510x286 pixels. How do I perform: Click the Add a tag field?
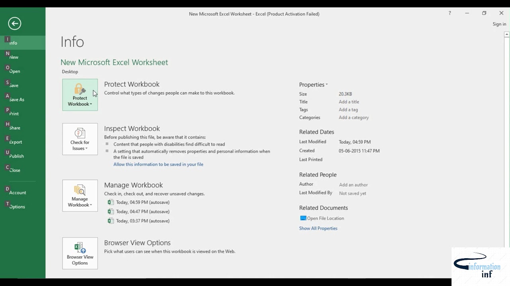pyautogui.click(x=348, y=110)
